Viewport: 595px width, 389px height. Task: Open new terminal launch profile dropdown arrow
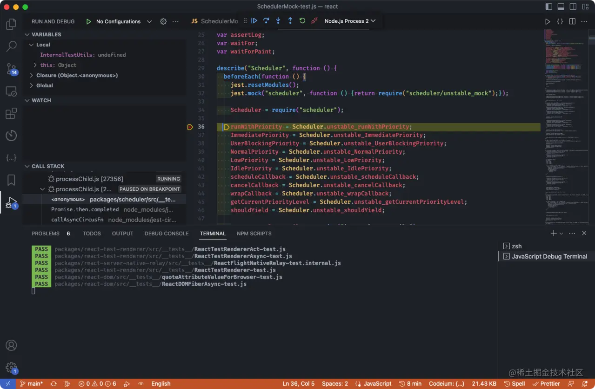pos(562,233)
